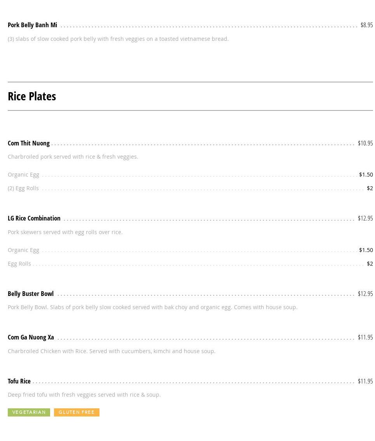Screen dimensions: 375x441
Task: Click the $8.95 Pork Belly Banh Mi price
Action: [x=366, y=25]
